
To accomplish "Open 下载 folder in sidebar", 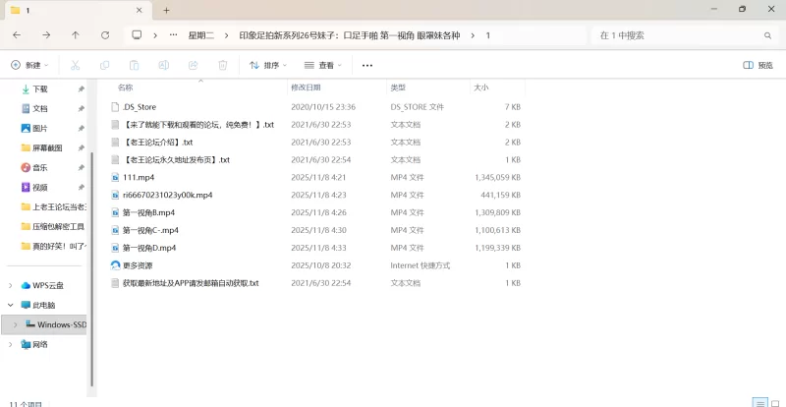I will (40, 88).
